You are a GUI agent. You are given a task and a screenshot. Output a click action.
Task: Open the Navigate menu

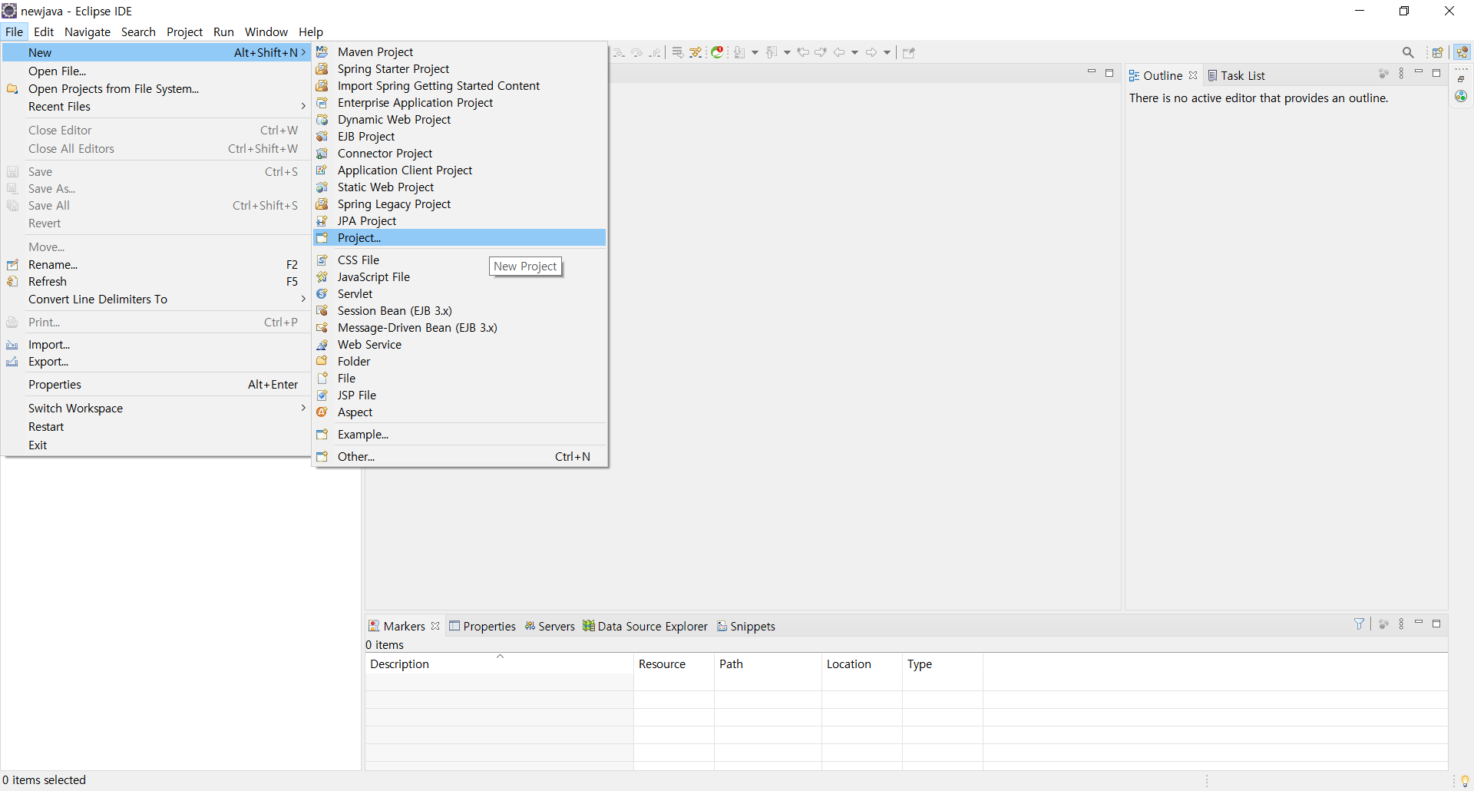pyautogui.click(x=88, y=31)
